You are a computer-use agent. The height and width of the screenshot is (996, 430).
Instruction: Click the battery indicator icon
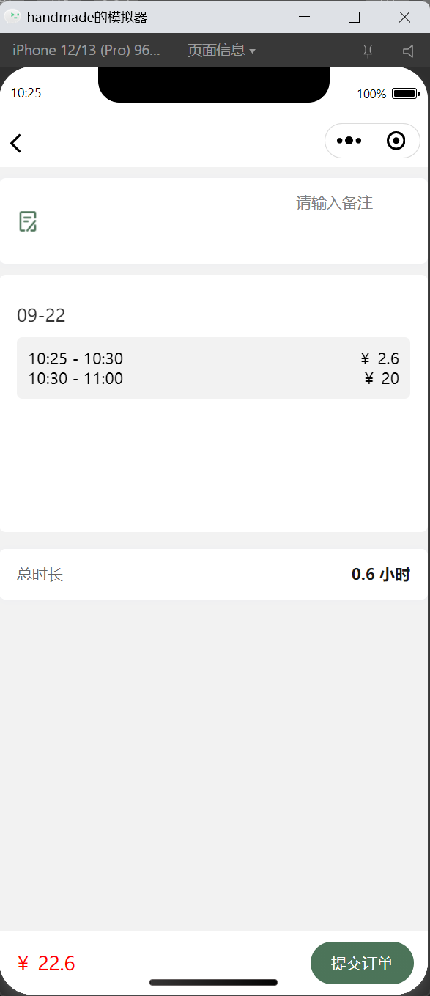405,94
